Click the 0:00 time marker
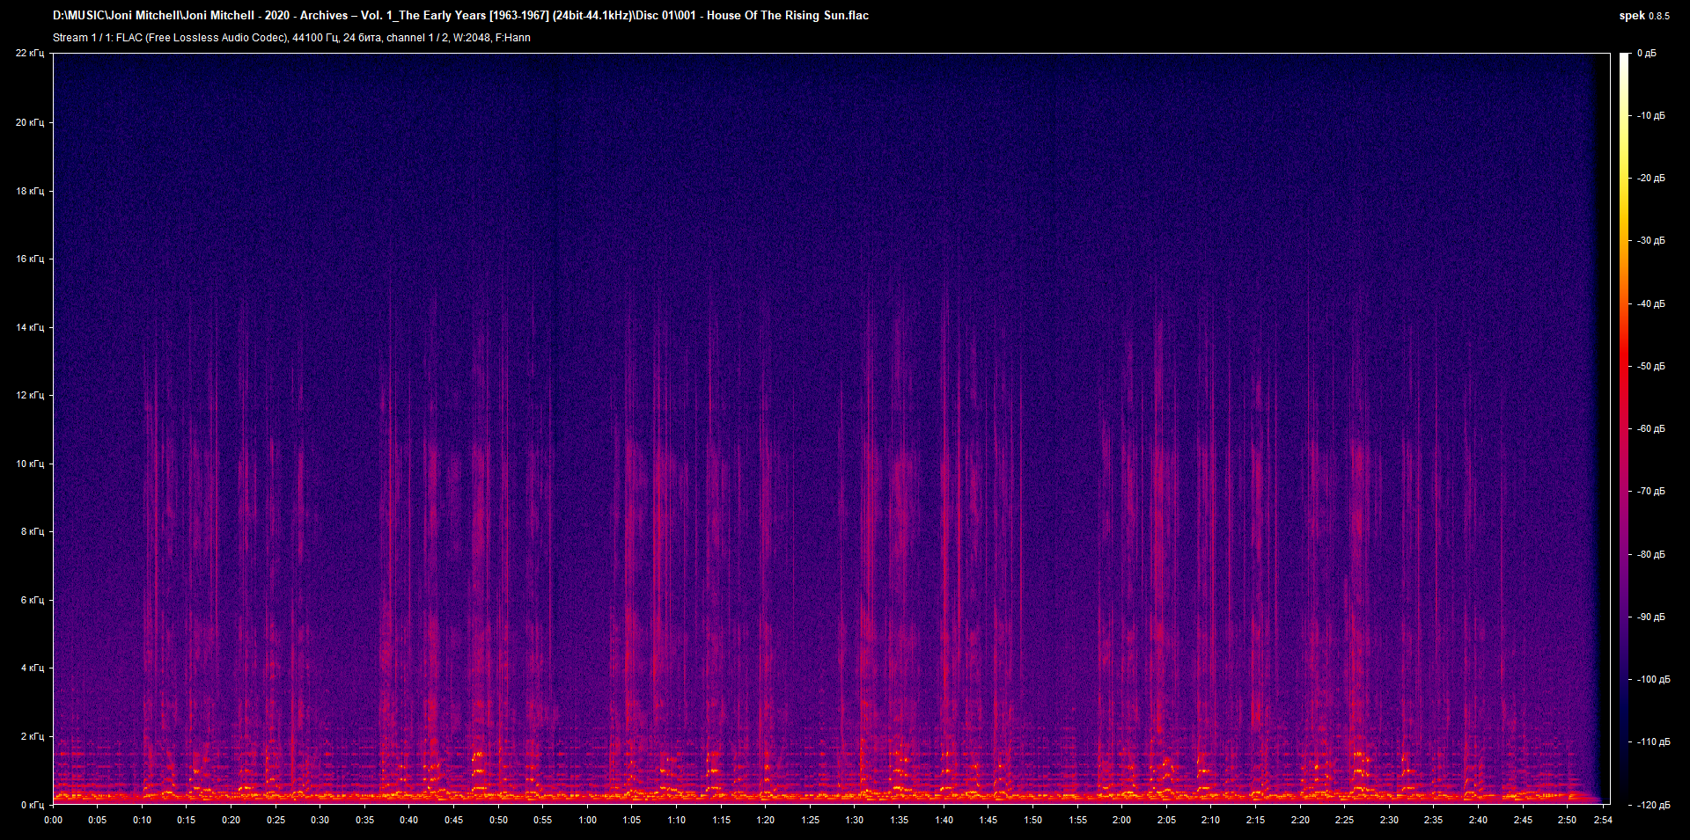 click(x=55, y=819)
